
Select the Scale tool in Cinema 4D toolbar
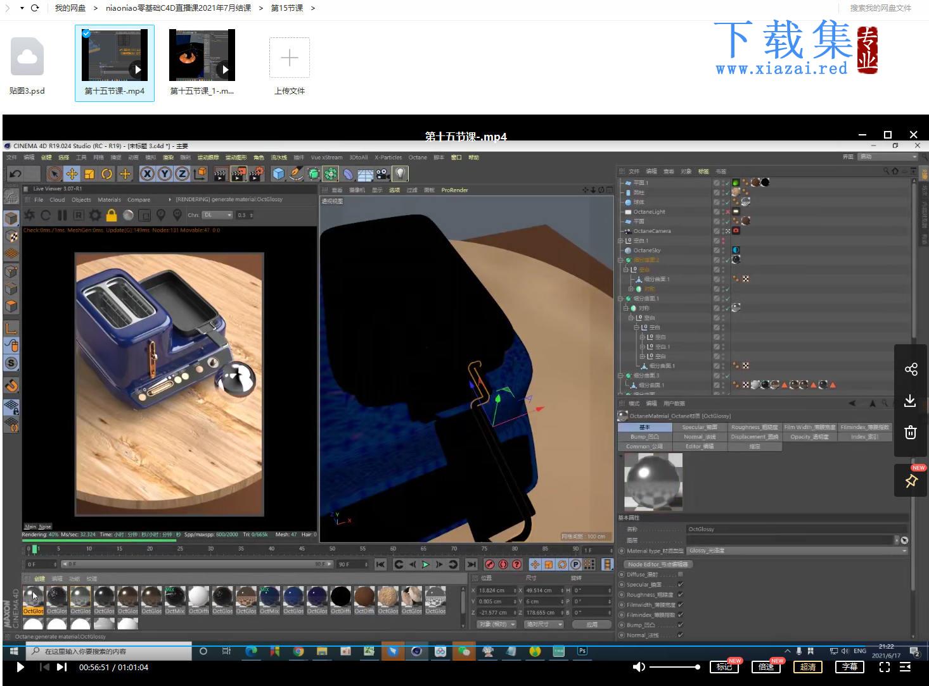[x=89, y=173]
